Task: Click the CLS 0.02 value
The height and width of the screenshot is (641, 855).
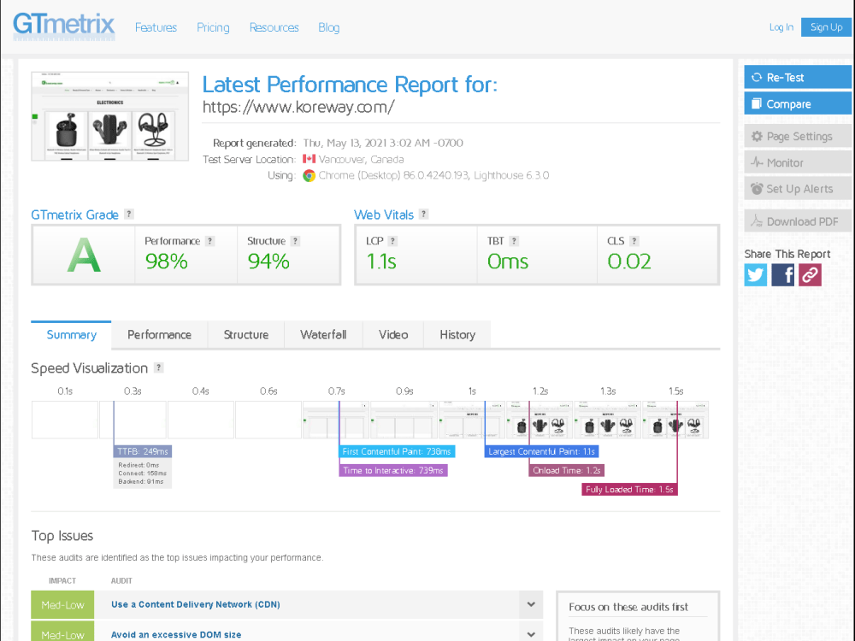Action: point(629,262)
